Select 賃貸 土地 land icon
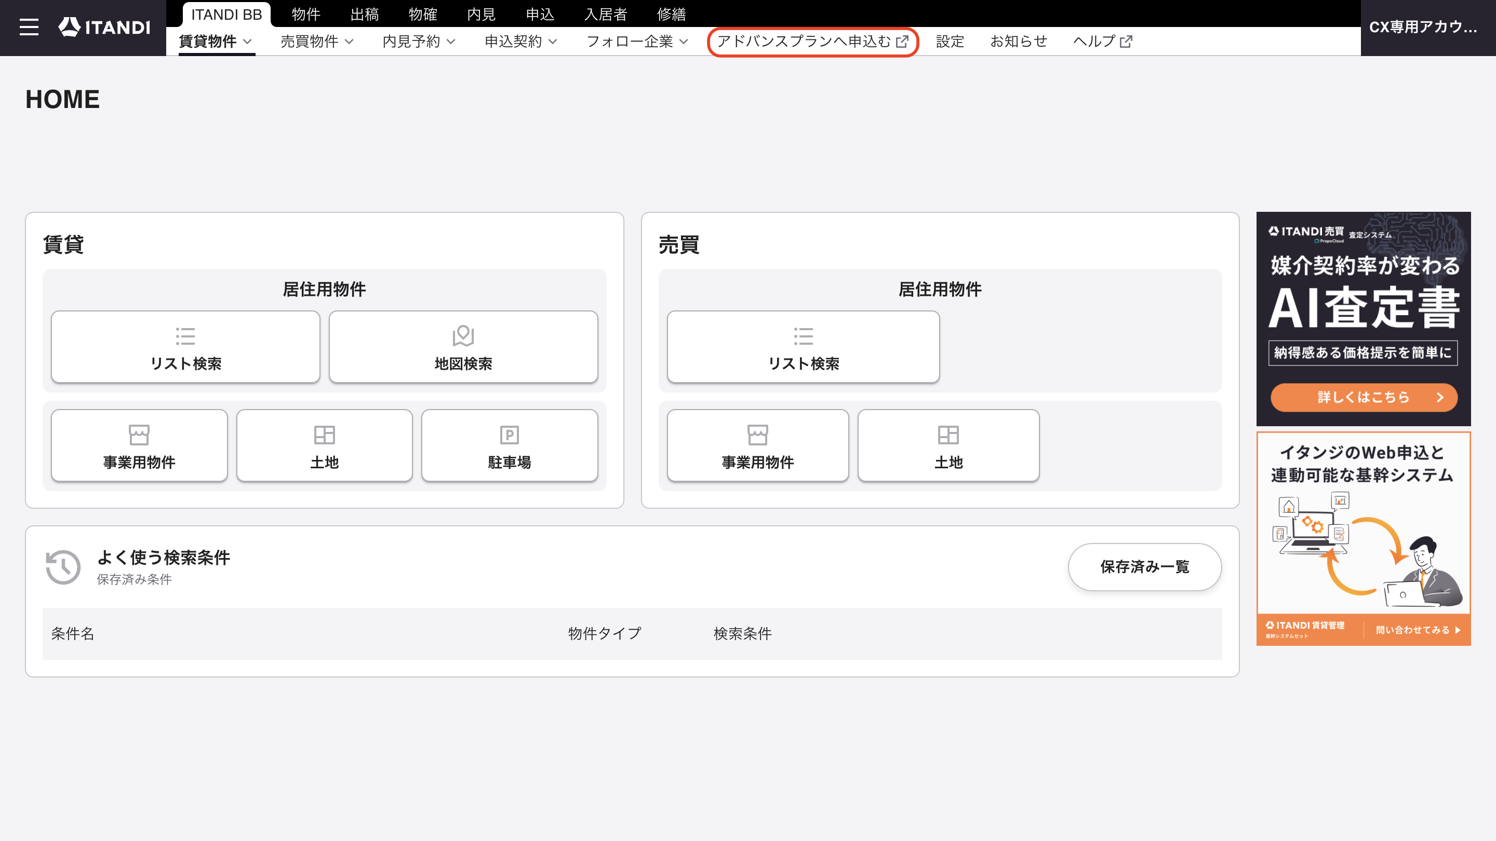 [x=324, y=435]
